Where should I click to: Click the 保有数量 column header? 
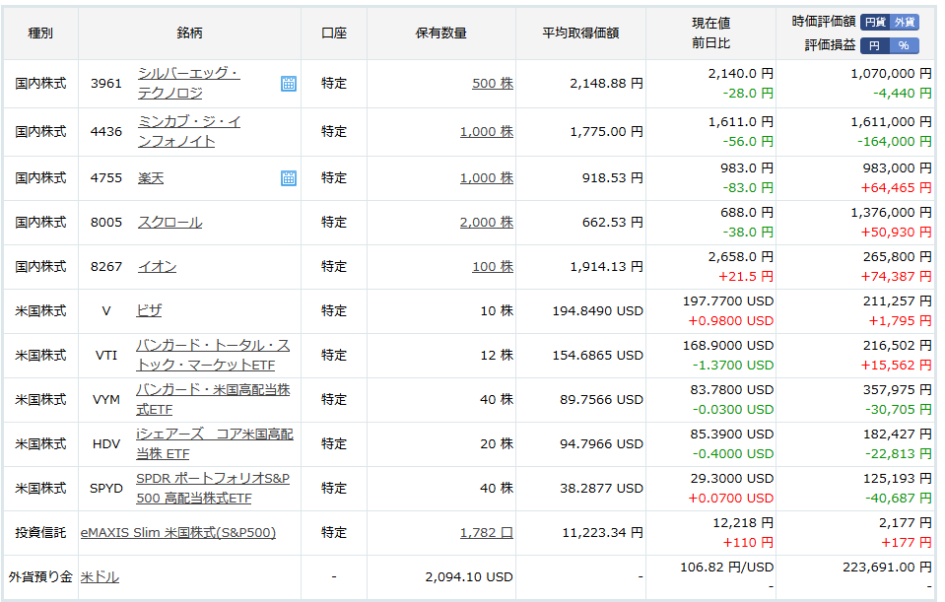441,33
